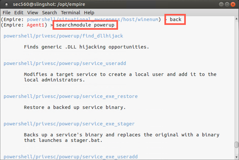This screenshot has height=160, width=239.
Task: Click 'Backs up a service's binary' line
Action: point(122,135)
